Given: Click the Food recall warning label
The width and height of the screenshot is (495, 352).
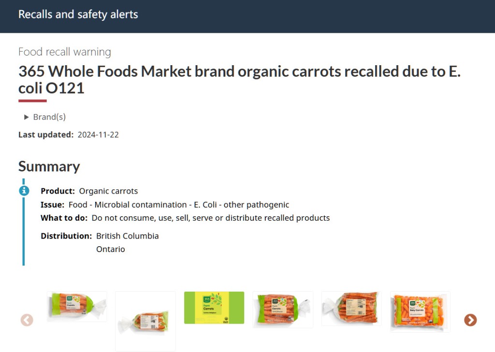Looking at the screenshot, I should click(65, 52).
